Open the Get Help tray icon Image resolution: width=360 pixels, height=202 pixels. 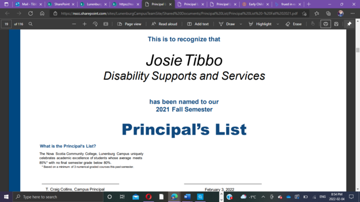pyautogui.click(x=229, y=197)
